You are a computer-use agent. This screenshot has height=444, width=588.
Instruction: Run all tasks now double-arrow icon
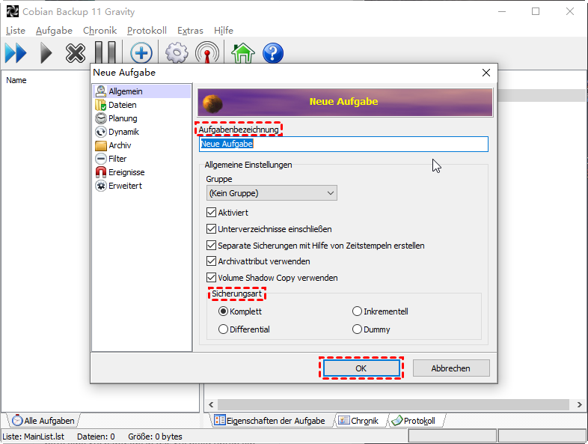coord(16,53)
